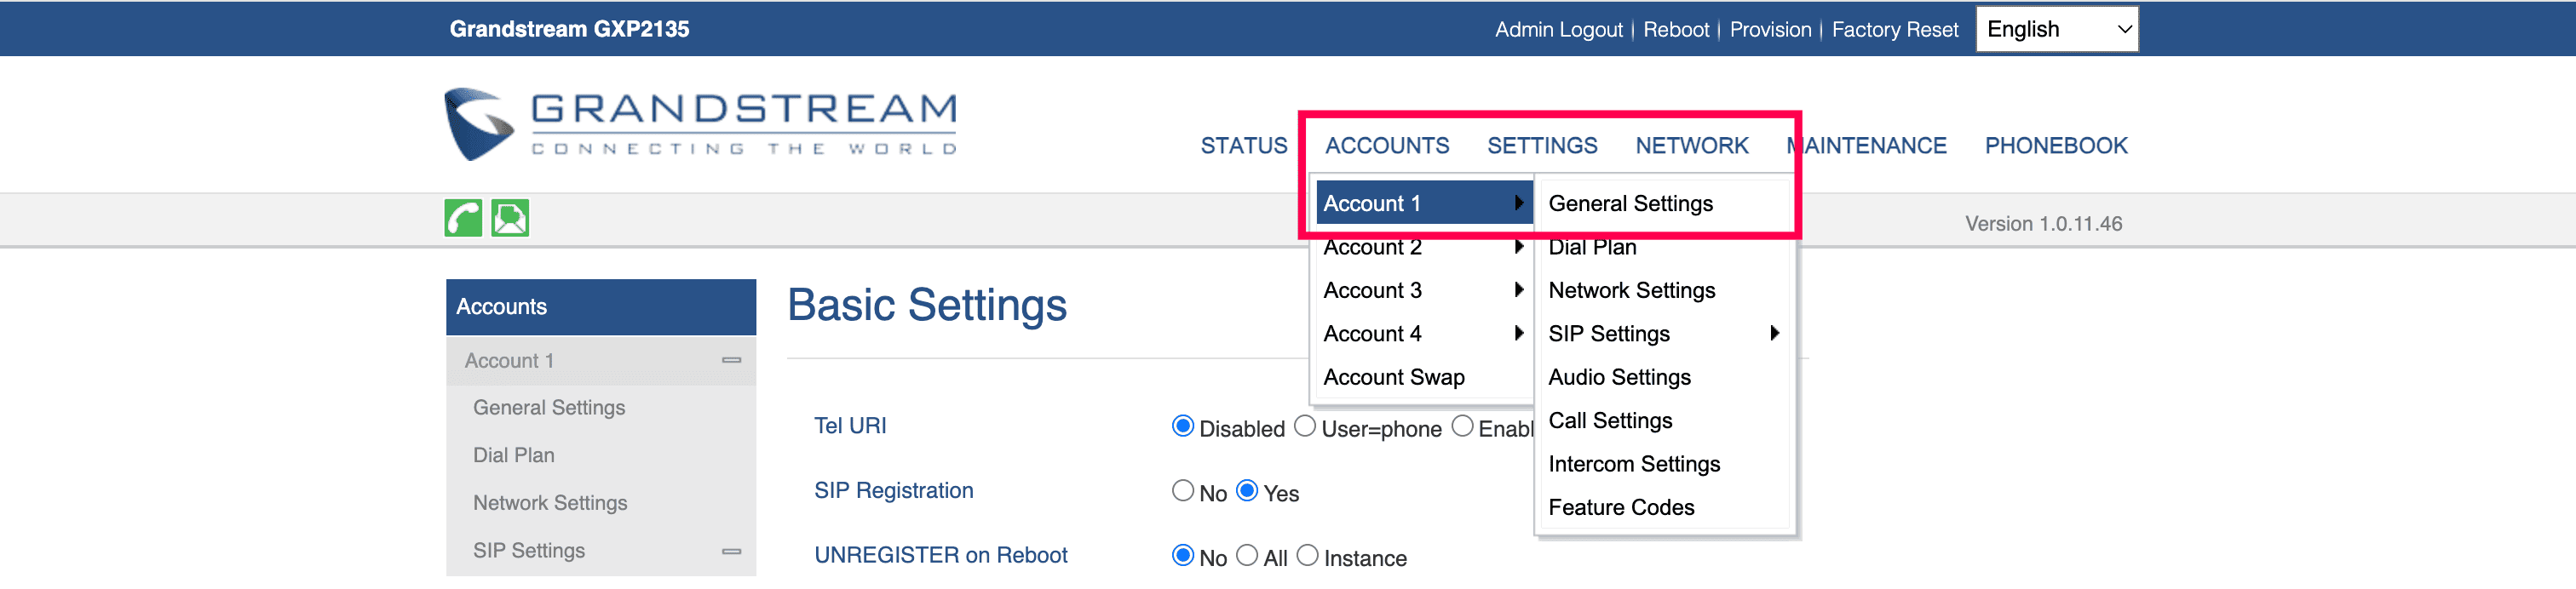
Task: Select General Settings in Account 1 submenu
Action: tap(1629, 204)
